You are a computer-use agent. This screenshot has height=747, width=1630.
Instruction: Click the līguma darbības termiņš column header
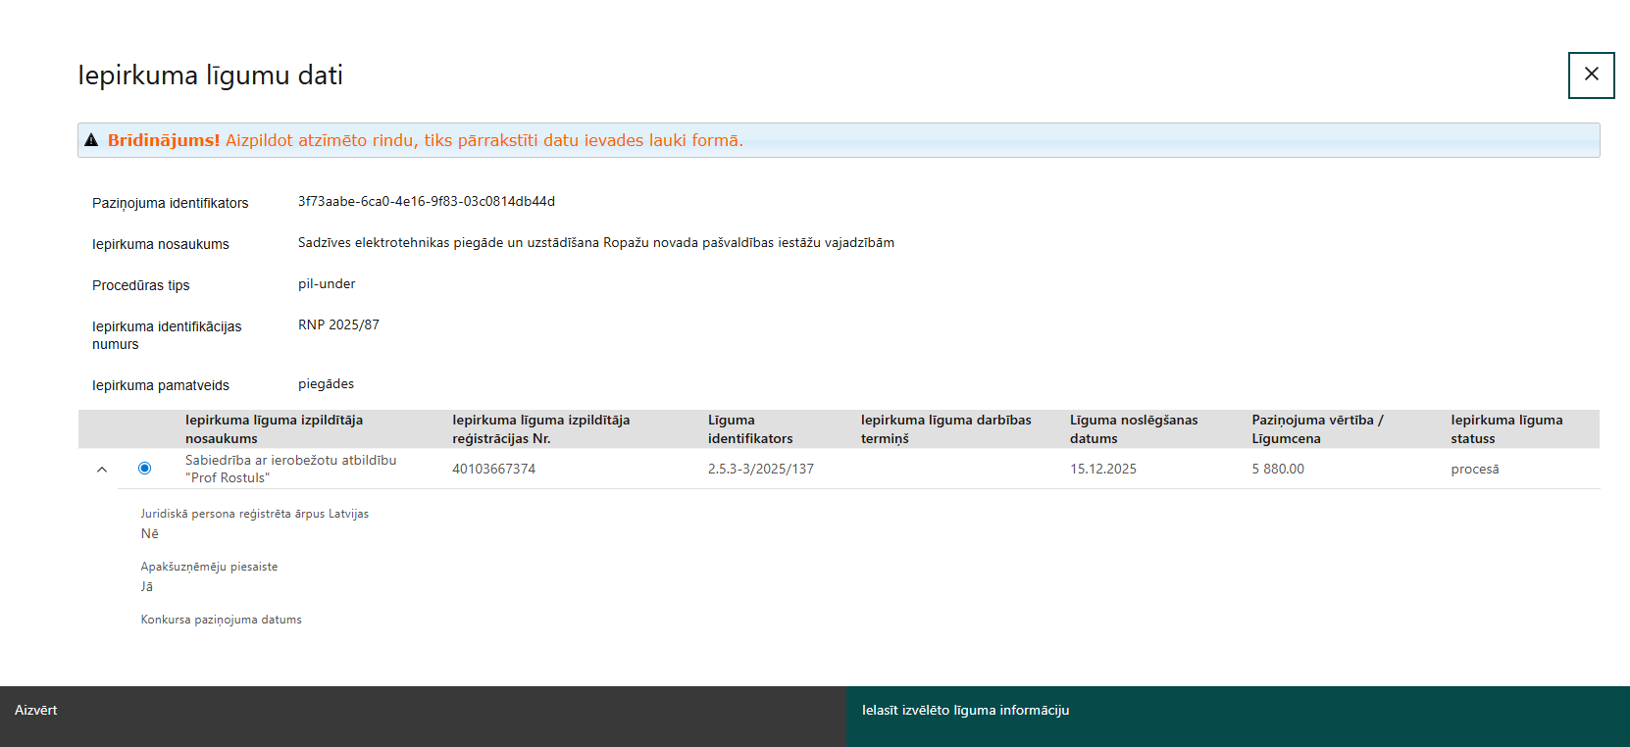(945, 429)
